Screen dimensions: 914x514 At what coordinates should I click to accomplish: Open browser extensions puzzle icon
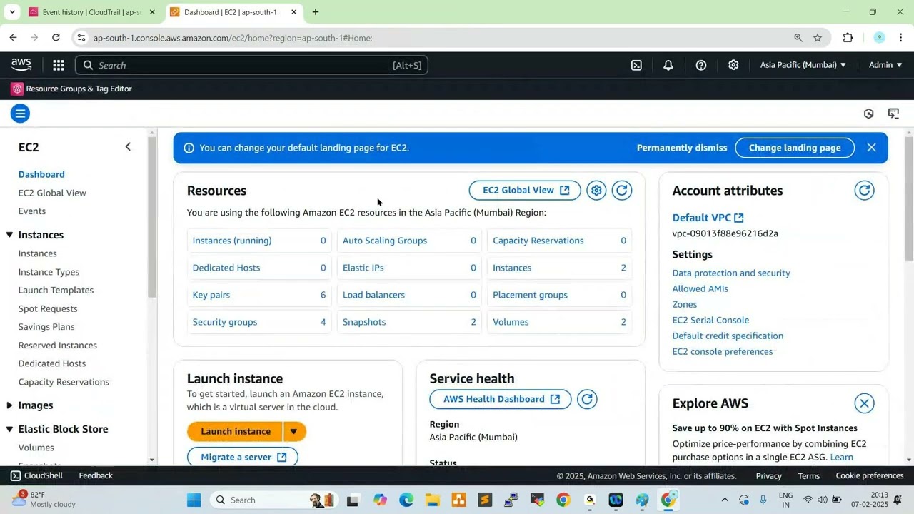[848, 38]
